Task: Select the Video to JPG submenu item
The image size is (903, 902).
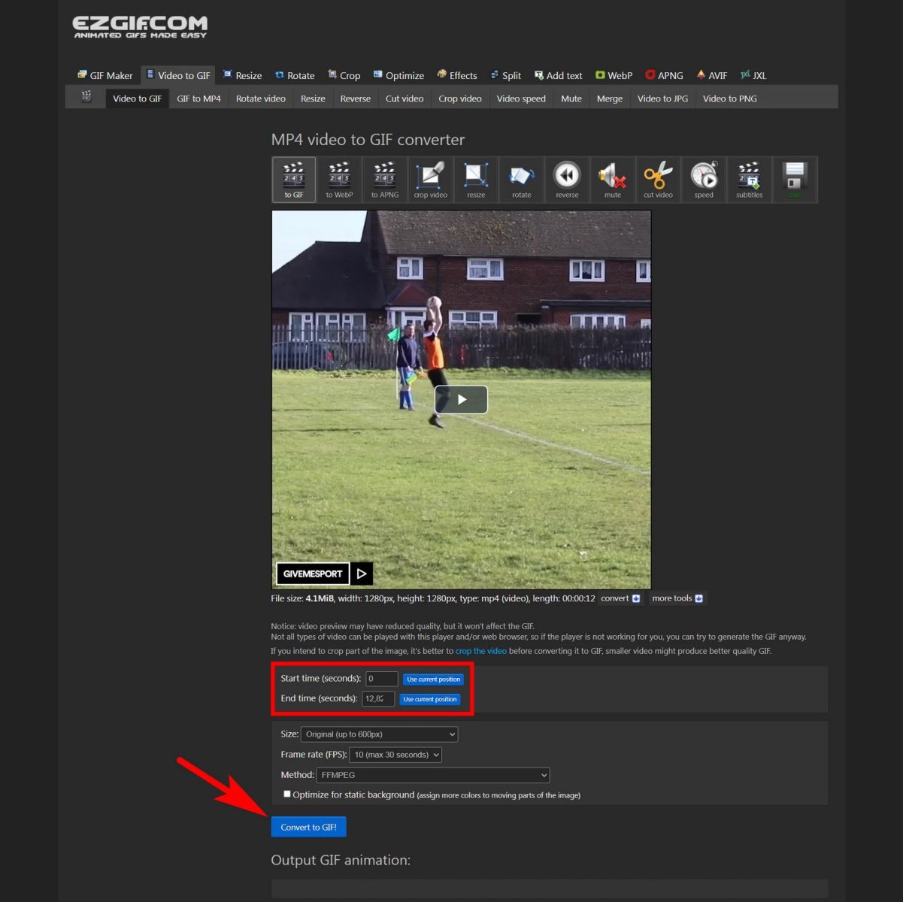Action: [x=662, y=98]
